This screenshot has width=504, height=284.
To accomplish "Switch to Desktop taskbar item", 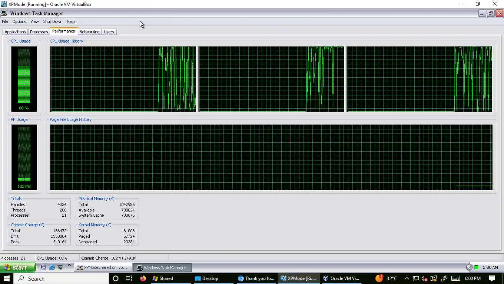I will [213, 278].
